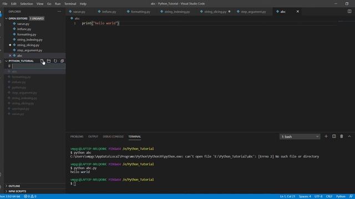The image size is (355, 199).
Task: Show errors and warnings count in status bar
Action: point(30,197)
